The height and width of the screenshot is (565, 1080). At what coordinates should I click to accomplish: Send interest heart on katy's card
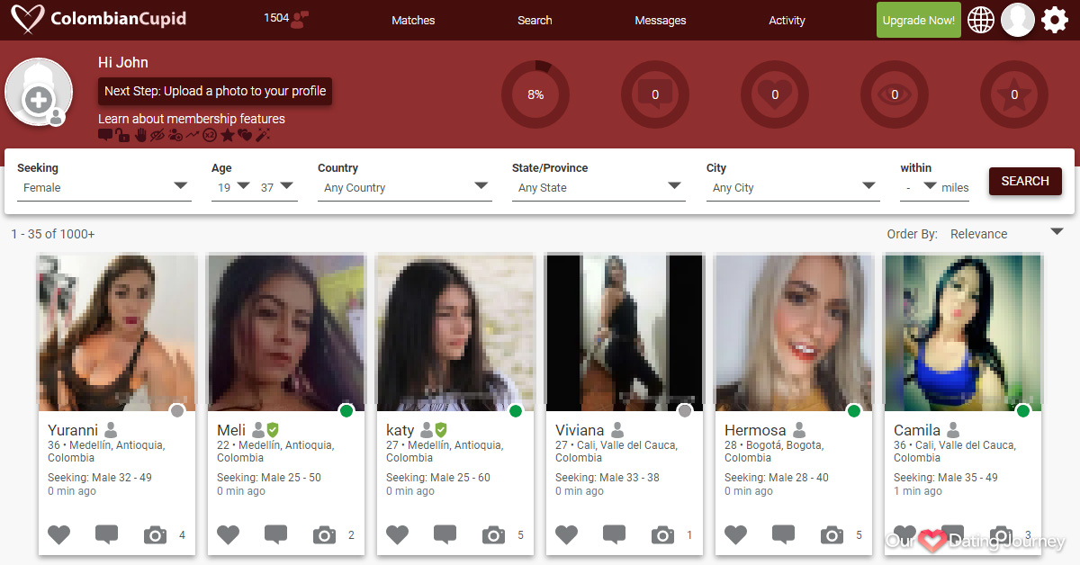(x=398, y=534)
